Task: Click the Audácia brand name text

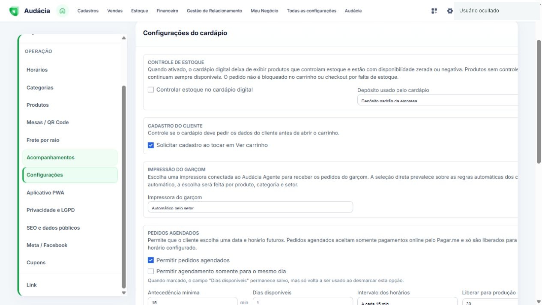Action: (37, 11)
